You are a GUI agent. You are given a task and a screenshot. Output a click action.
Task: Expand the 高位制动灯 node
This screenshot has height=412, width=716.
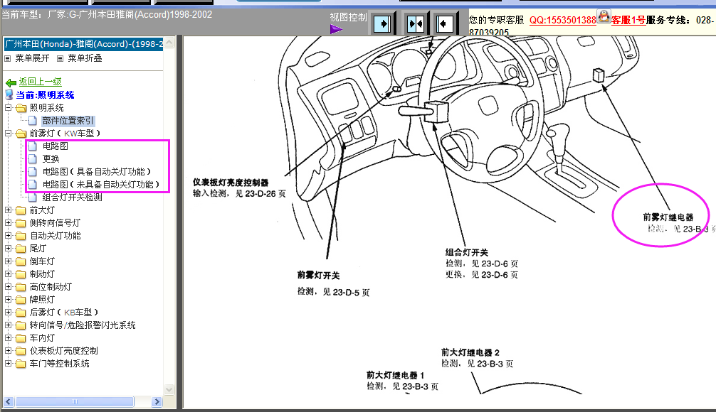tap(9, 287)
